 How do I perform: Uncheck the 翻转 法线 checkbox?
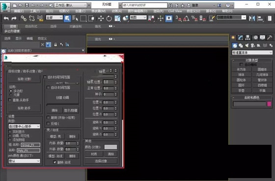point(55,162)
